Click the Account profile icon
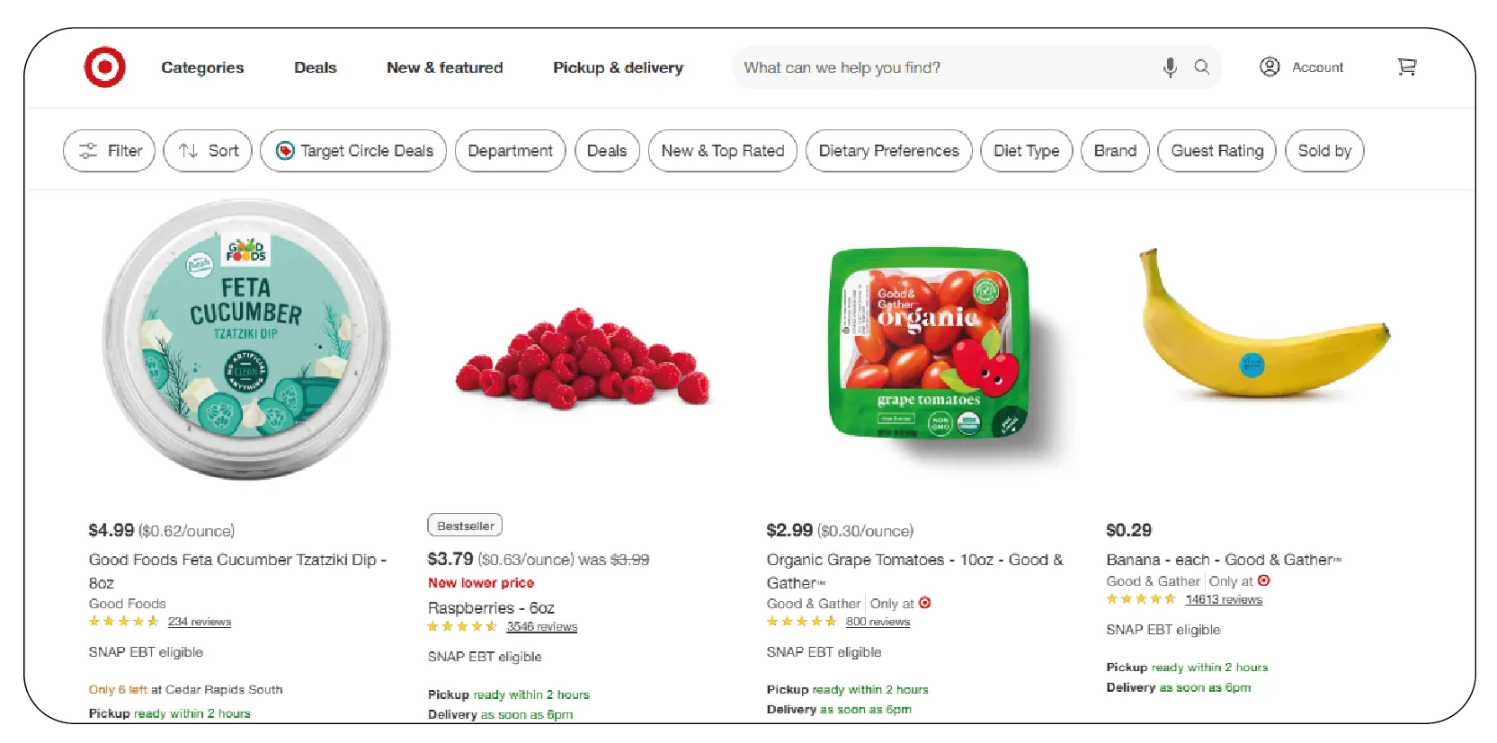Screen dimensions: 1497x743 [1270, 67]
